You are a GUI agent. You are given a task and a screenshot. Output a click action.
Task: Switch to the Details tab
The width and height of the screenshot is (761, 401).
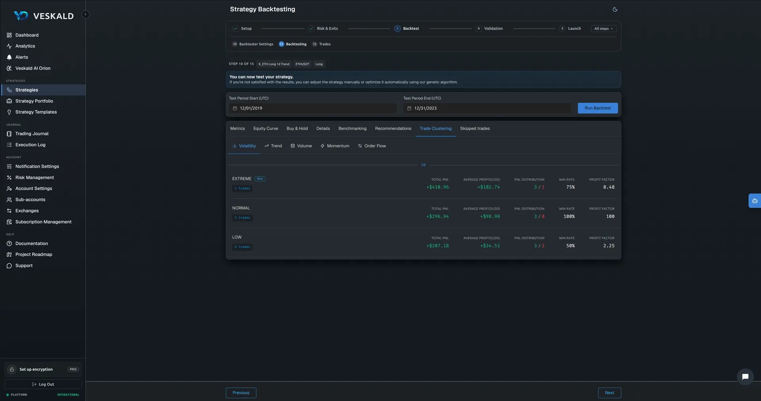(x=323, y=129)
